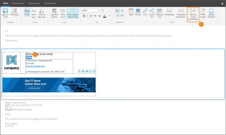View the HTML source
The width and height of the screenshot is (226, 135).
click(63, 13)
